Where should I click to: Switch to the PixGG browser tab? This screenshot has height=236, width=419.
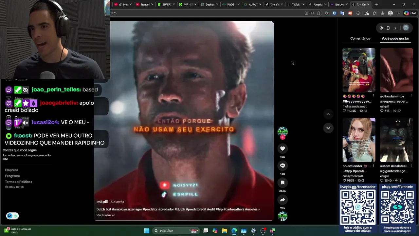click(231, 5)
